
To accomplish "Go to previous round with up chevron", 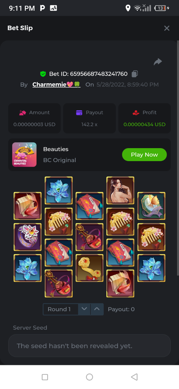I will [97, 309].
